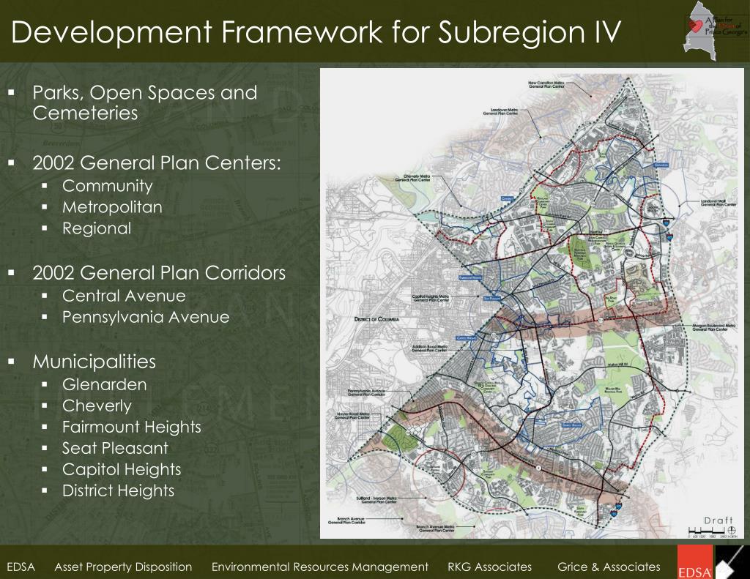Image resolution: width=750 pixels, height=579 pixels.
Task: Select the Parks, Open Spaces and Cemeteries bullet
Action: pyautogui.click(x=145, y=102)
